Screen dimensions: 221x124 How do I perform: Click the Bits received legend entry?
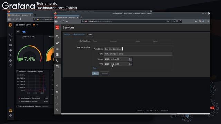30,99
